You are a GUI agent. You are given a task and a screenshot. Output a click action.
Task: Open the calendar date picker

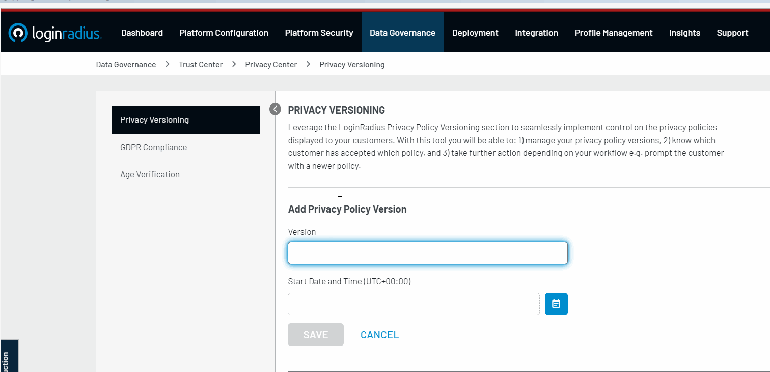click(x=556, y=304)
